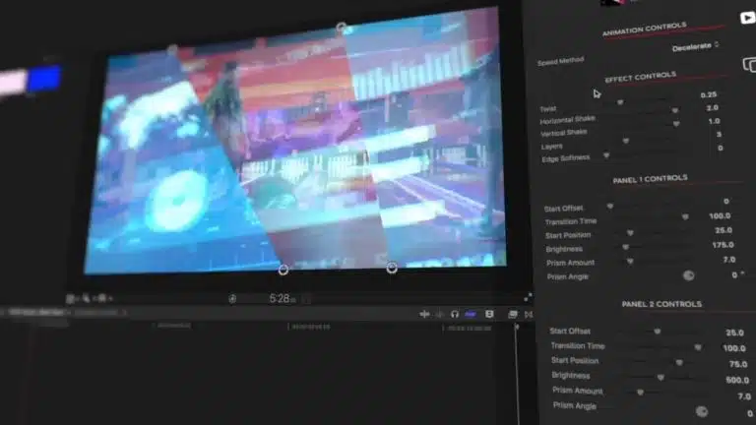Viewport: 756px width, 425px height.
Task: Click the upper left on-screen handle in viewer
Action: (x=172, y=49)
